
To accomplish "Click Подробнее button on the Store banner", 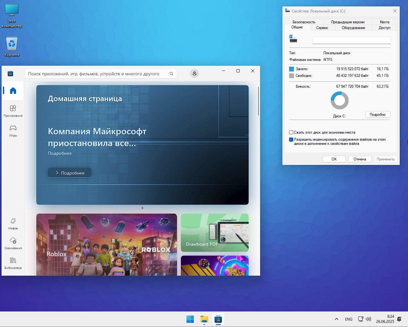I will (x=70, y=173).
